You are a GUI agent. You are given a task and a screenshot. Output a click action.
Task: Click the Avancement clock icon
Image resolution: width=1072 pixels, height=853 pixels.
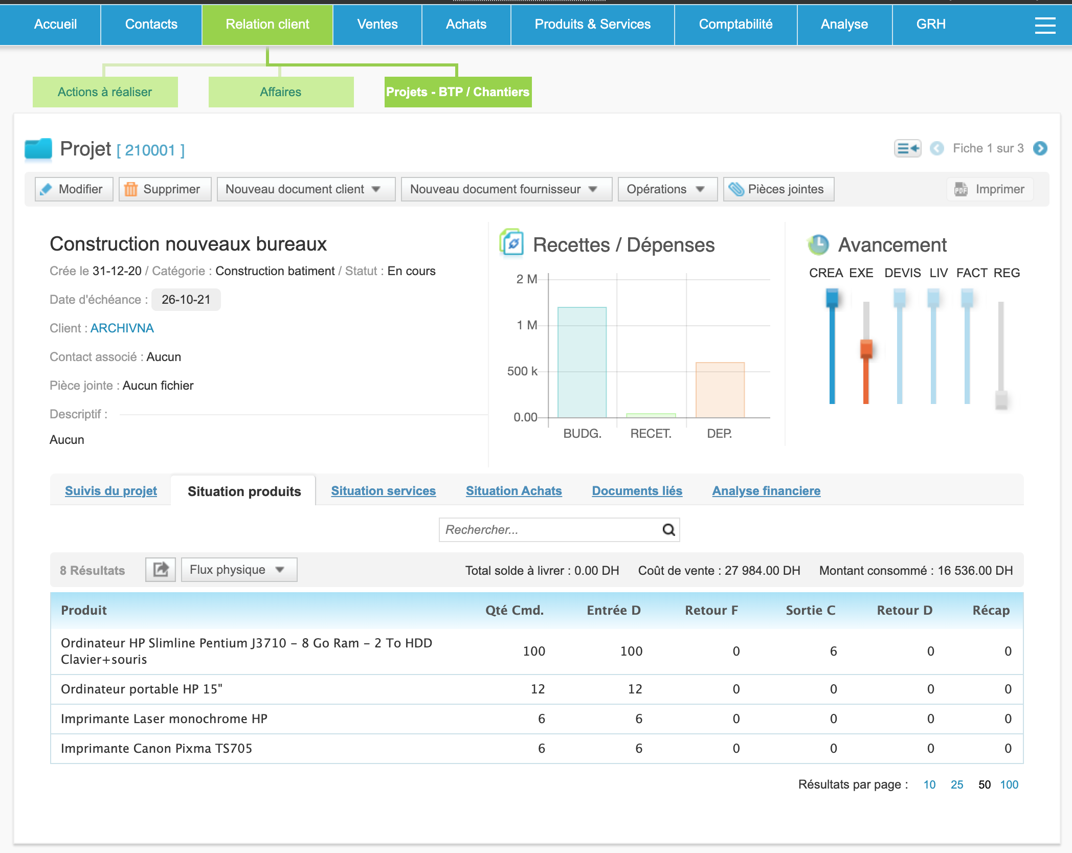818,244
